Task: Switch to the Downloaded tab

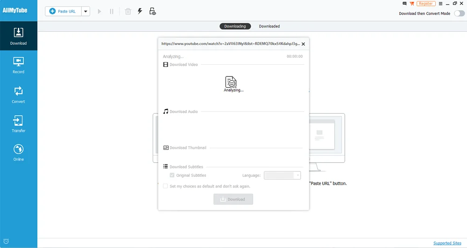Action: coord(269,26)
